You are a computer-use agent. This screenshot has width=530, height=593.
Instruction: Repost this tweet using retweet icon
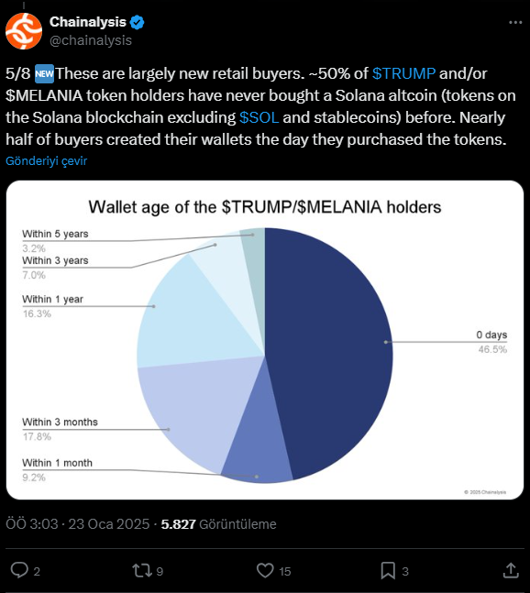click(142, 570)
